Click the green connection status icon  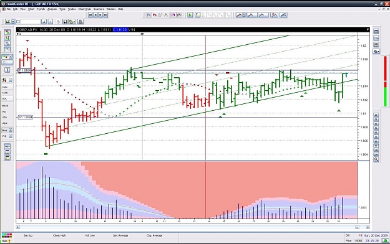coord(386,240)
